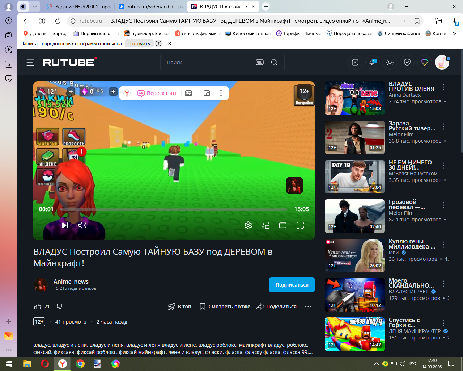The image size is (463, 371).
Task: Toggle subtitles in Yandex video overlay
Action: (188, 93)
